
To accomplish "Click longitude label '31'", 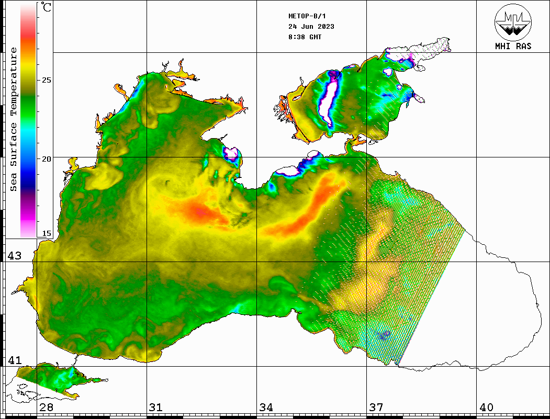I will 156,407.
